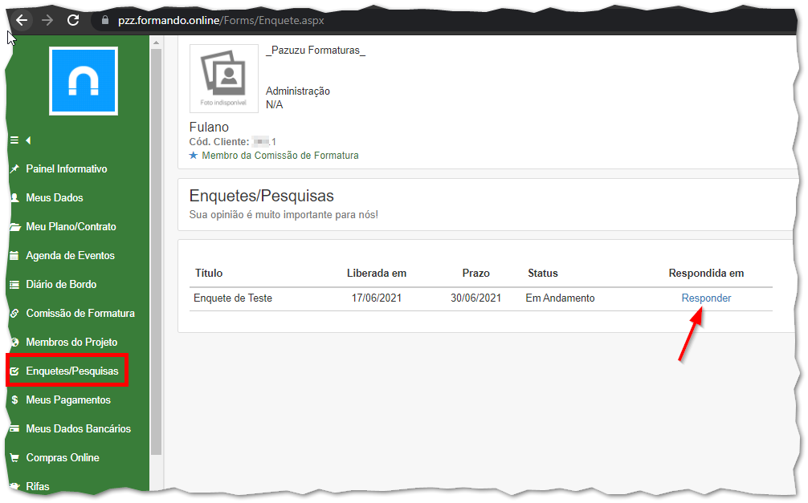This screenshot has height=503, width=808.
Task: Click the _Pazuzu Formaturas_ name text
Action: (316, 50)
